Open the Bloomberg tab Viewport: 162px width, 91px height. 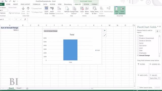coord(68,4)
